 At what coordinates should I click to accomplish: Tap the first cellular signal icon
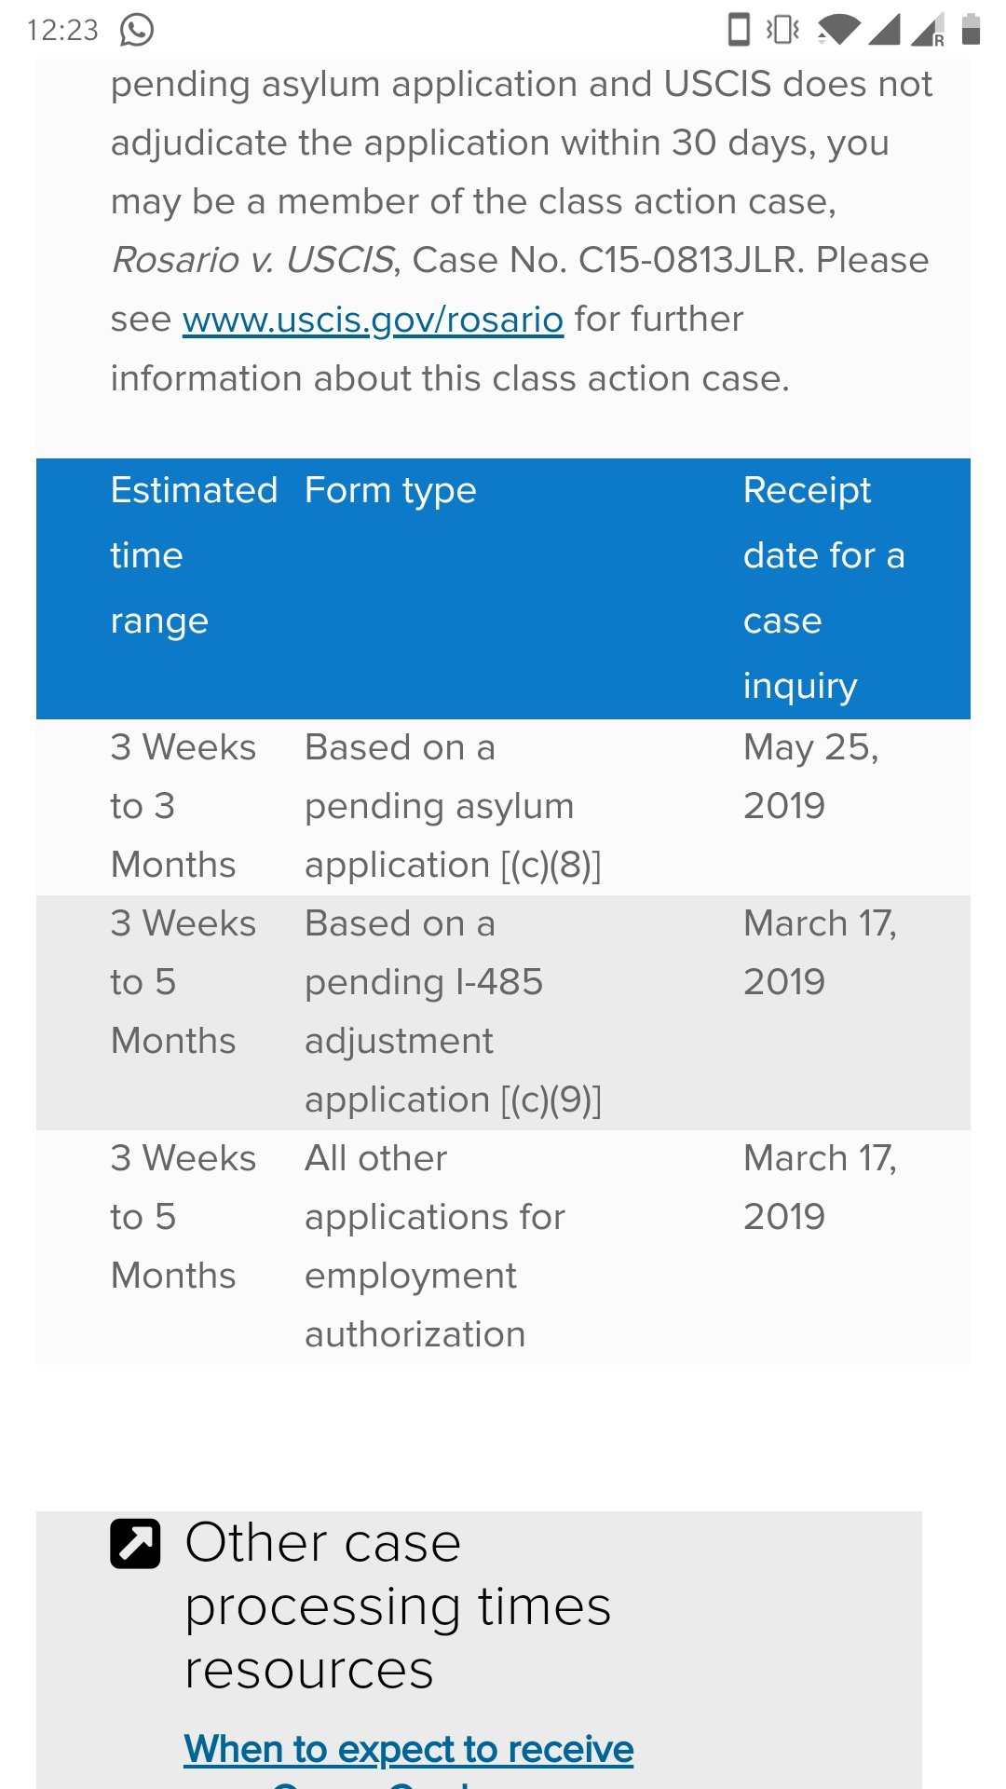[885, 30]
